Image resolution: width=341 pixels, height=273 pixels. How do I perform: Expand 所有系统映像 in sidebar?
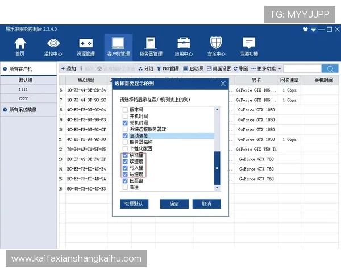[x=28, y=110]
